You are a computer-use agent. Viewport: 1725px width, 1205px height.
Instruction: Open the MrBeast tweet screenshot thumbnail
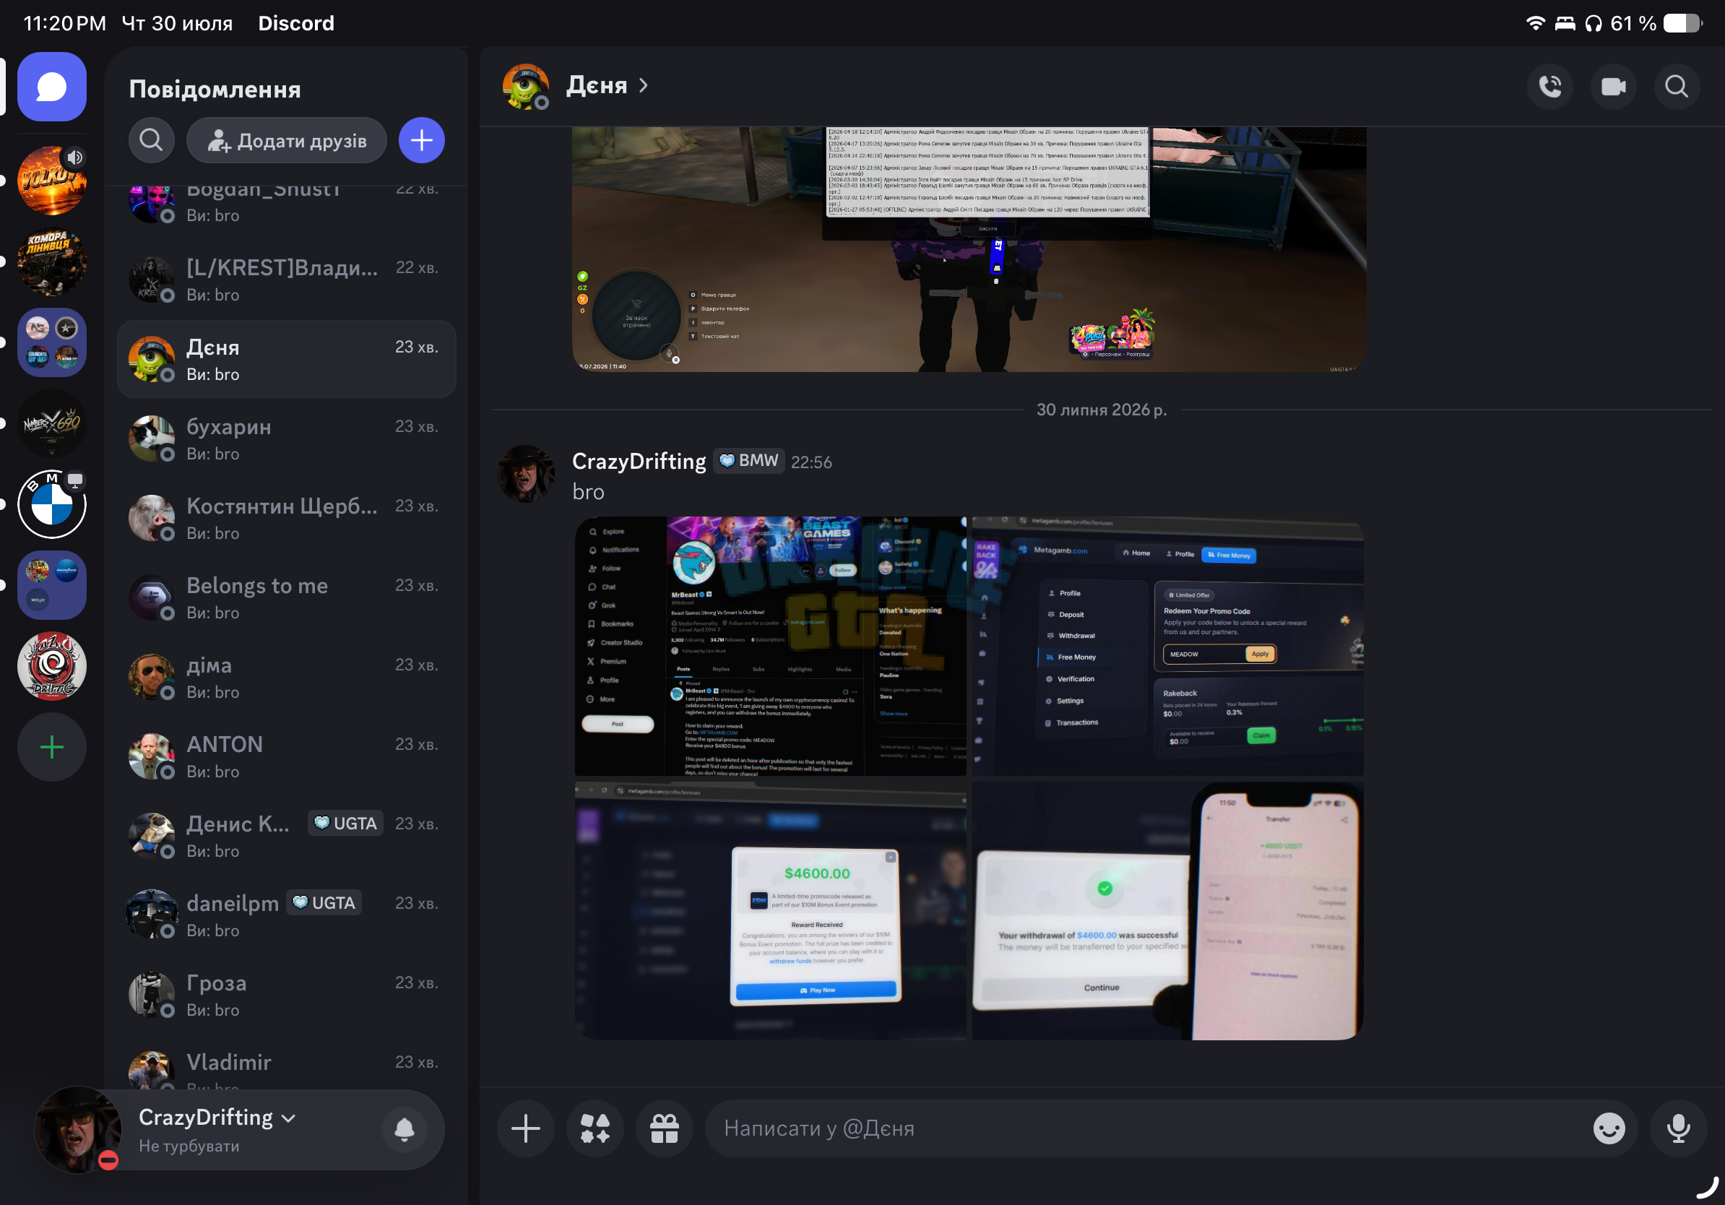770,646
